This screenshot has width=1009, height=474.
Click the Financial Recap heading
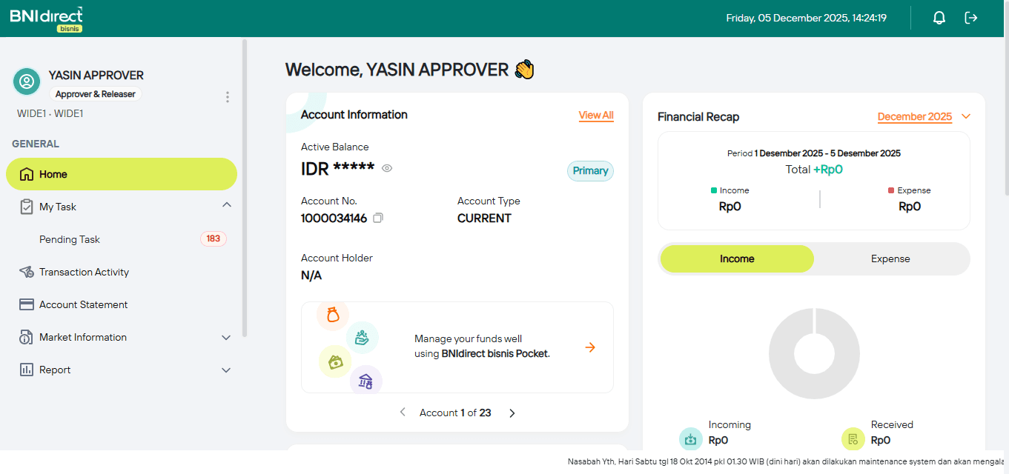[698, 116]
